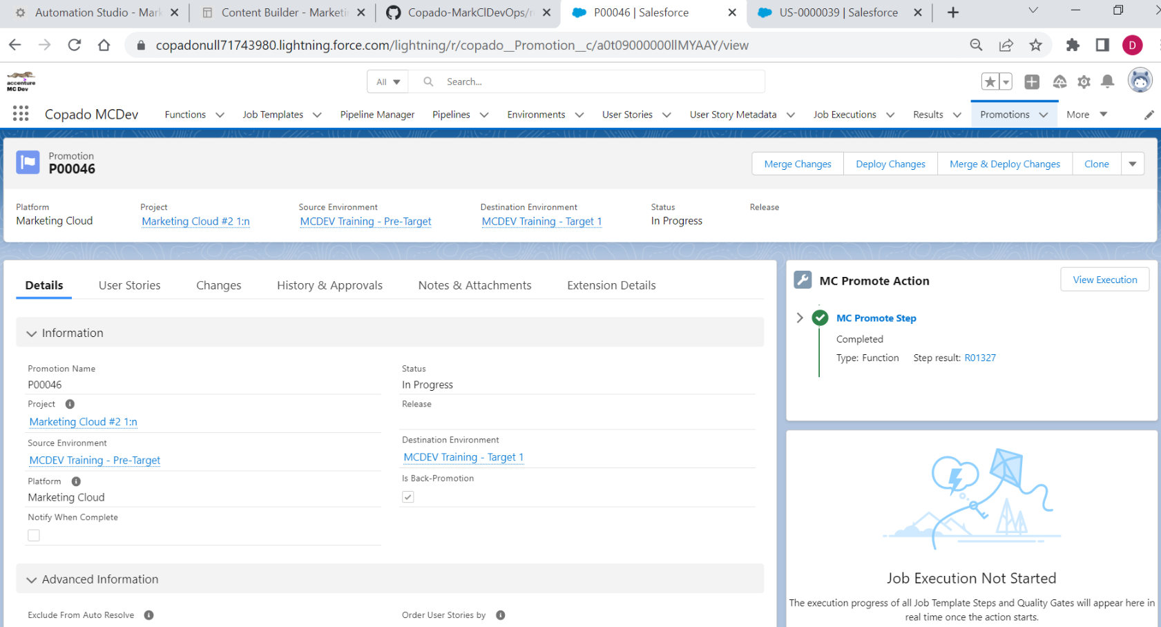The image size is (1161, 627).
Task: Enable Notify When Complete
Action: point(34,535)
